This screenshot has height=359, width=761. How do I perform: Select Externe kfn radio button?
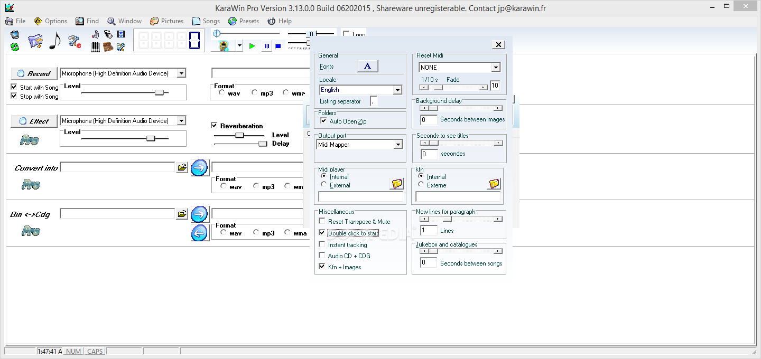tap(421, 184)
